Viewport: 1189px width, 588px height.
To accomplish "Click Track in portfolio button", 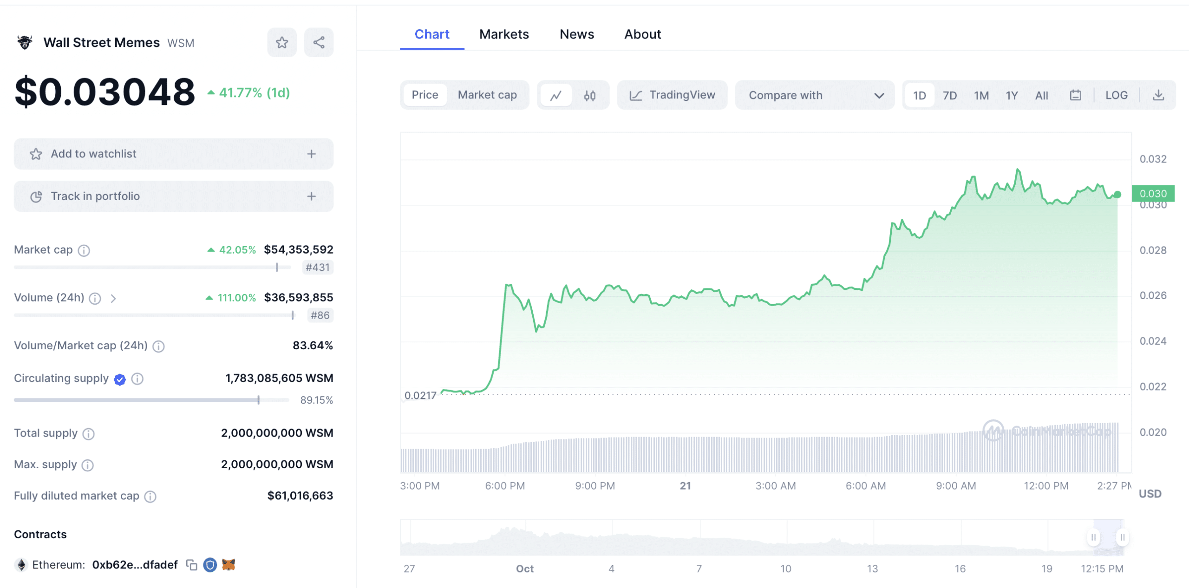I will (173, 196).
